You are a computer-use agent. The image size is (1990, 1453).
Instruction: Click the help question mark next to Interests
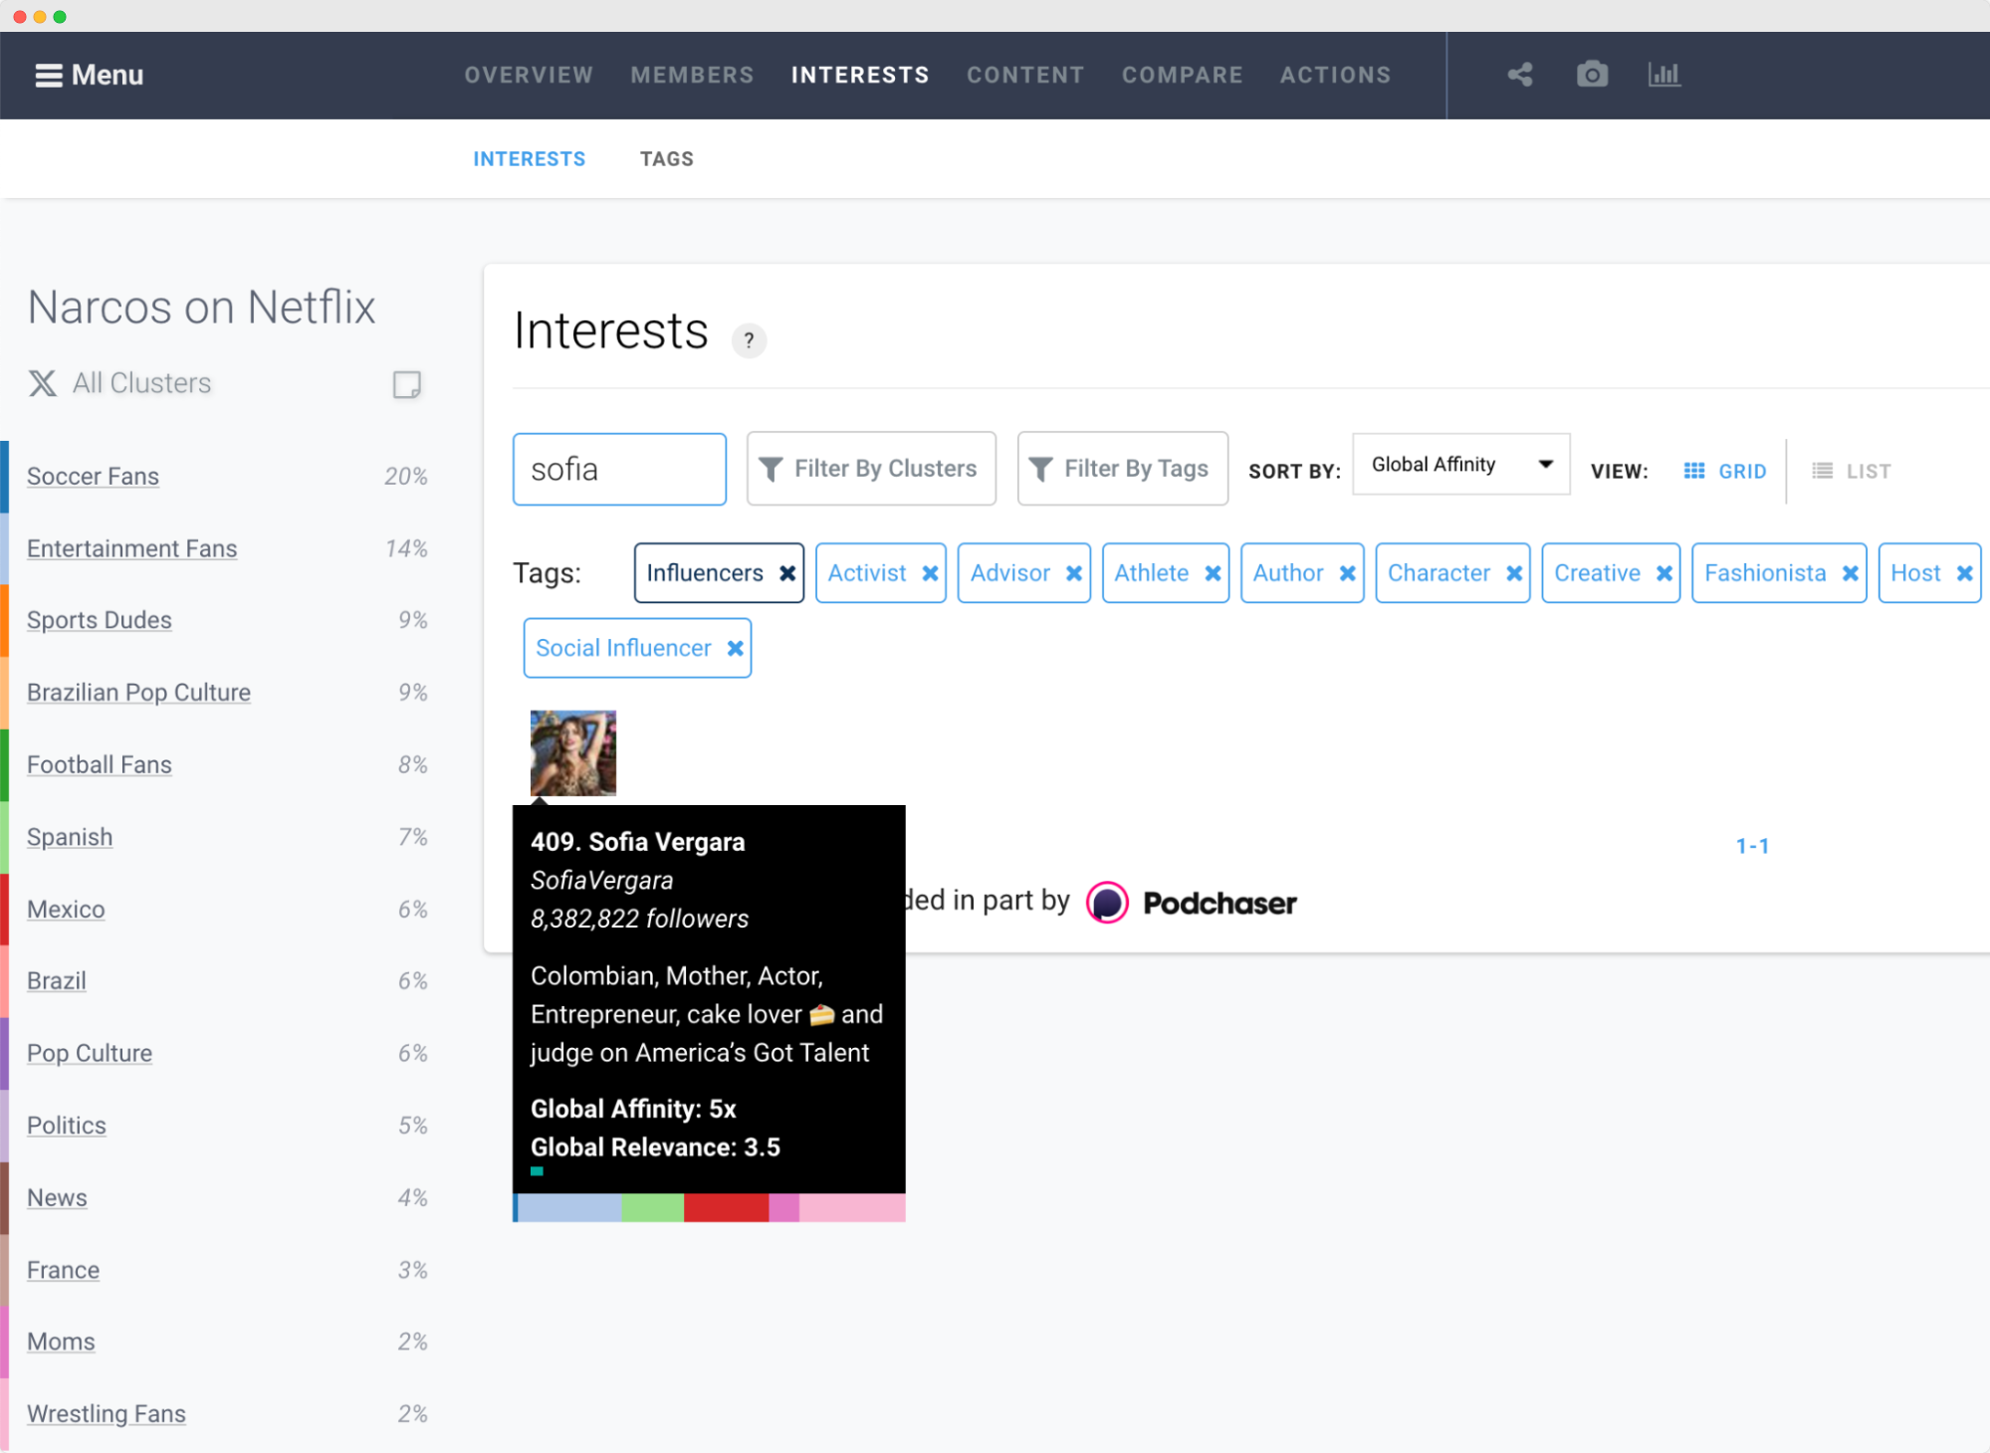[x=749, y=340]
